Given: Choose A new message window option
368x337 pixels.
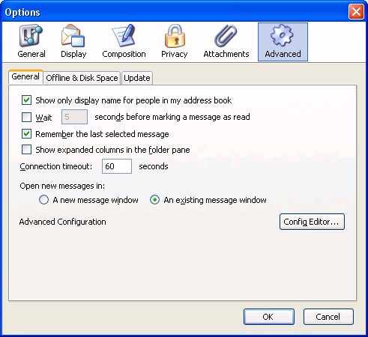Looking at the screenshot, I should coord(43,200).
